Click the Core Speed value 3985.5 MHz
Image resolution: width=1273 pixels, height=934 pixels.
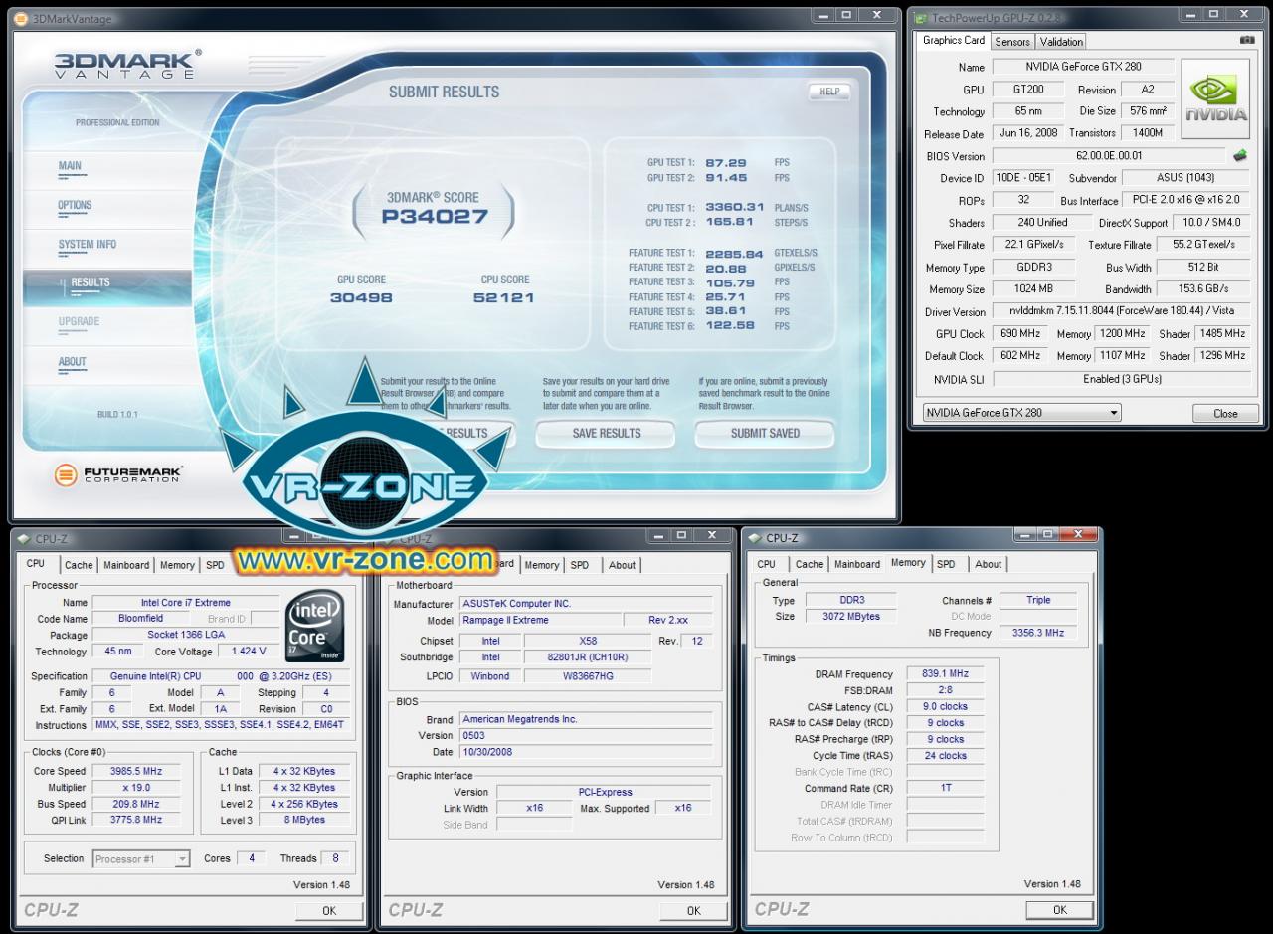[137, 771]
